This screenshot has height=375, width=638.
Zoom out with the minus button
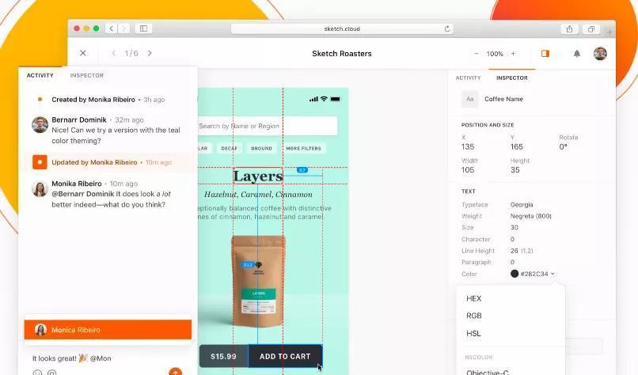[477, 54]
